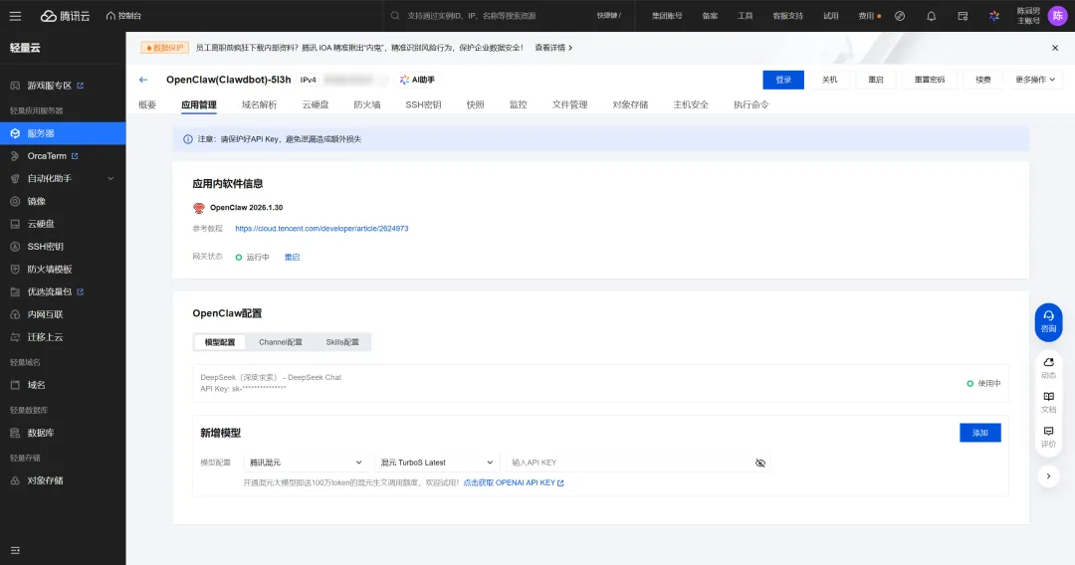Viewport: 1075px width, 565px height.
Task: Select the Skills配置 sub-tab
Action: [342, 342]
